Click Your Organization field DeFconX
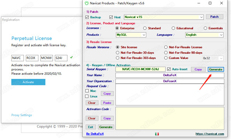 pyautogui.click(x=170, y=81)
